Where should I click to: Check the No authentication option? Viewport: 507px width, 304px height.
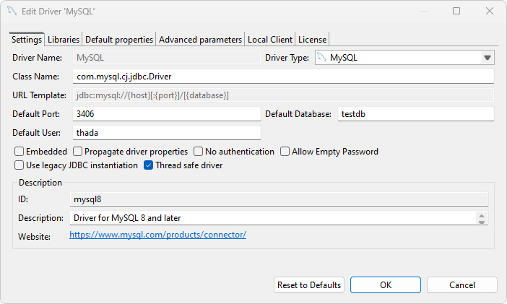(199, 152)
